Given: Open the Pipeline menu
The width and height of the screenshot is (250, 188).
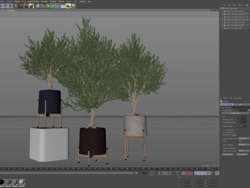Looking at the screenshot, I should click(61, 2).
